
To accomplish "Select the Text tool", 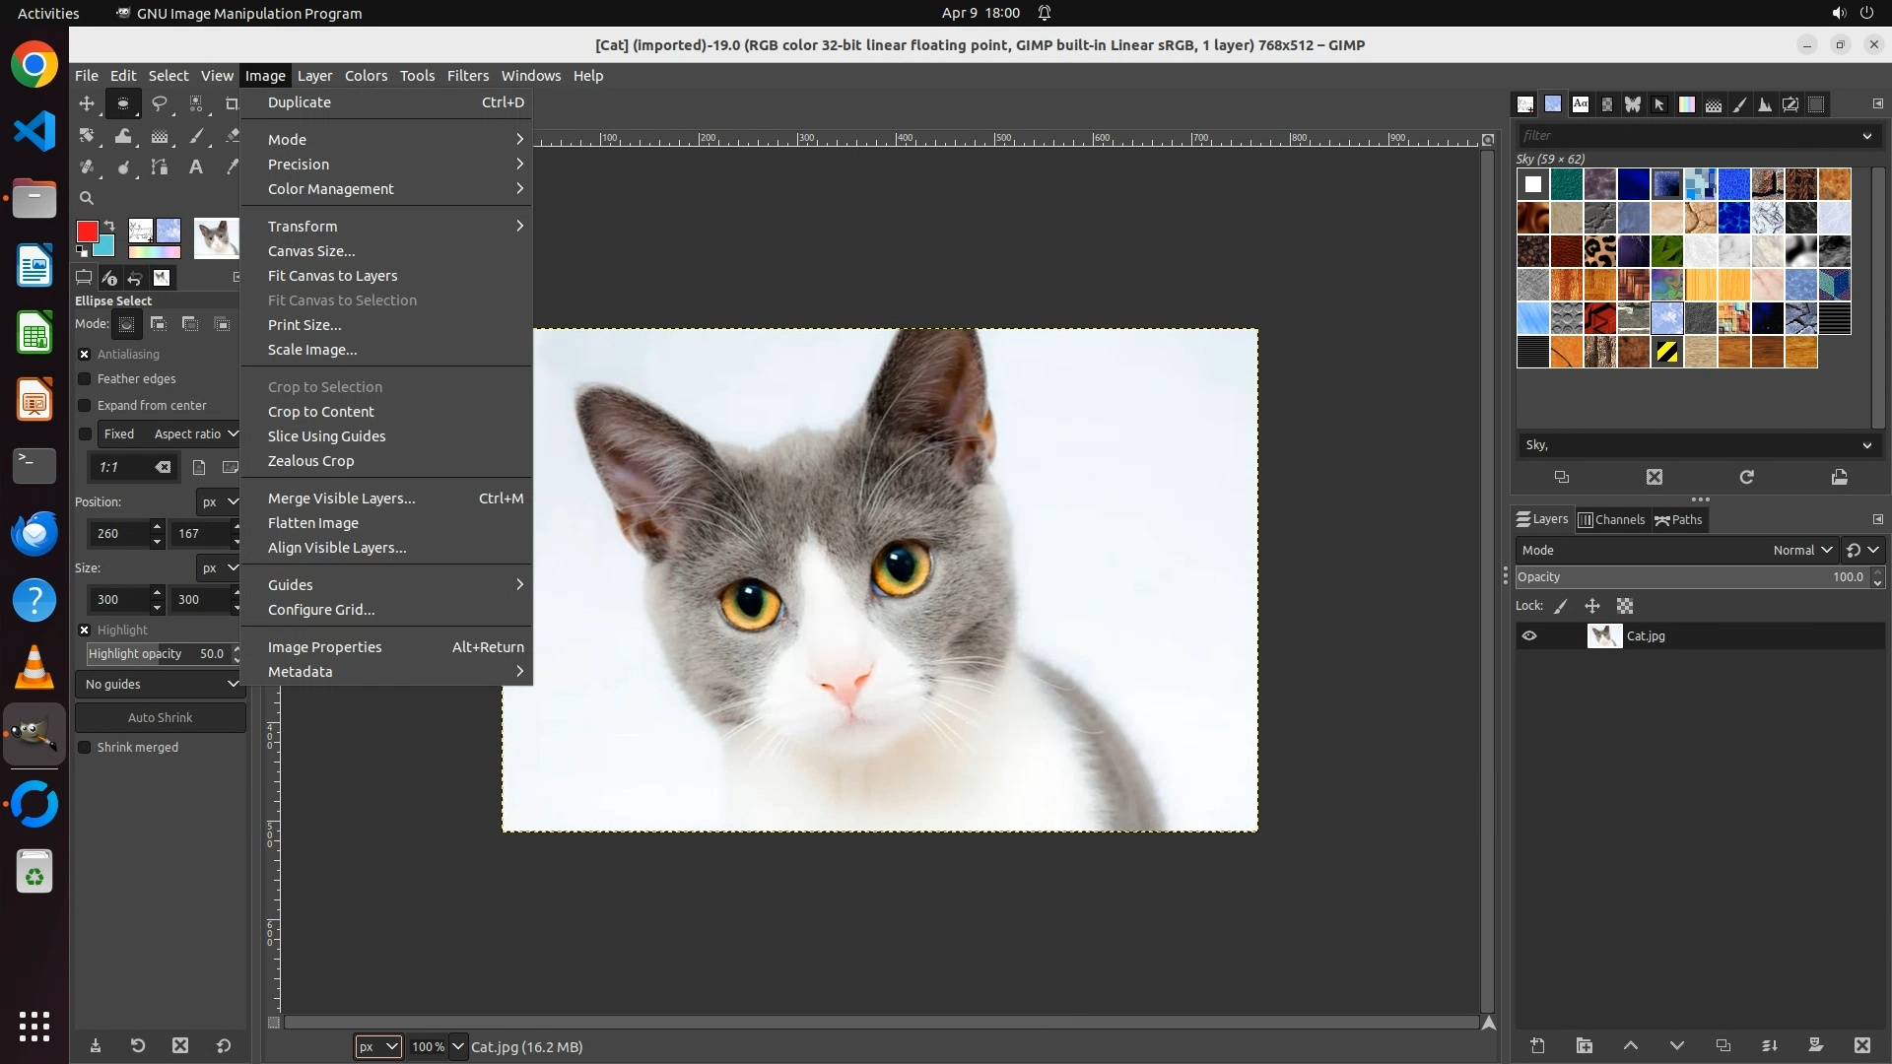I will point(196,167).
